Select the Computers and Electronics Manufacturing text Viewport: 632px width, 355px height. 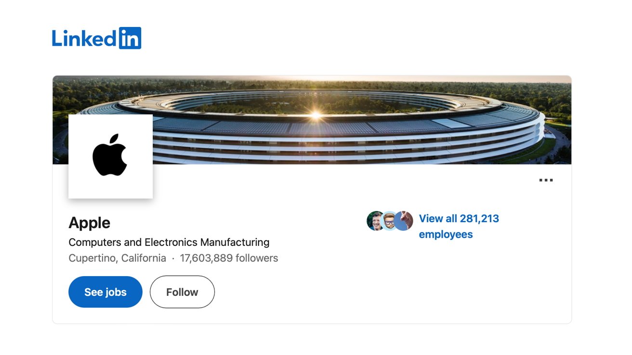click(169, 242)
